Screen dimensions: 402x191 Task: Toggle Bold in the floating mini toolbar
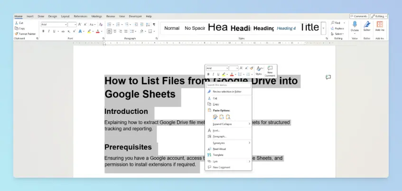pos(208,74)
